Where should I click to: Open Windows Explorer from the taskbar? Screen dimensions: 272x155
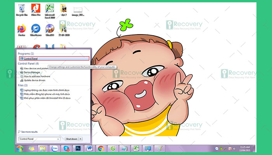click(42, 148)
